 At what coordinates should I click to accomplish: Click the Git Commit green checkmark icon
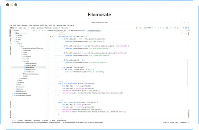(x=172, y=28)
